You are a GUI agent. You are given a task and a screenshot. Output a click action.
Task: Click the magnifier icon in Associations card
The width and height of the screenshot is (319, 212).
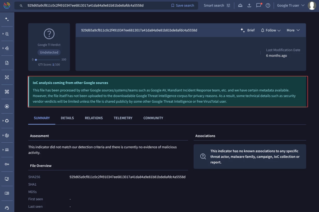(203, 156)
